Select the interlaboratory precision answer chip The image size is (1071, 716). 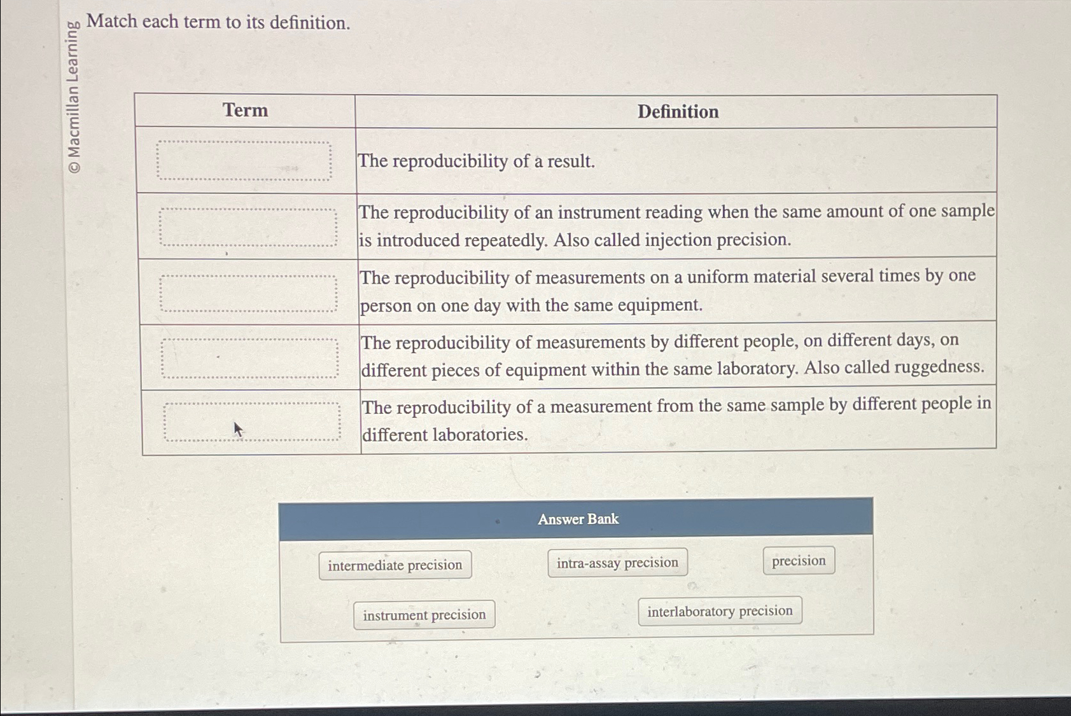click(x=720, y=610)
